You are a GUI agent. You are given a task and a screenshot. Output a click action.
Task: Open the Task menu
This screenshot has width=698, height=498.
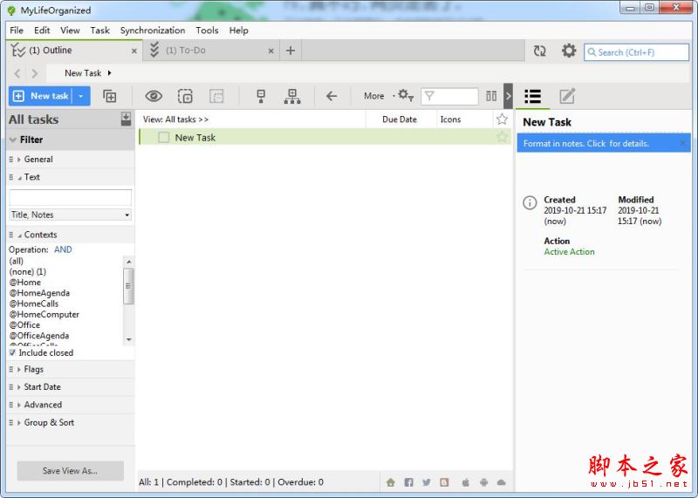point(99,31)
